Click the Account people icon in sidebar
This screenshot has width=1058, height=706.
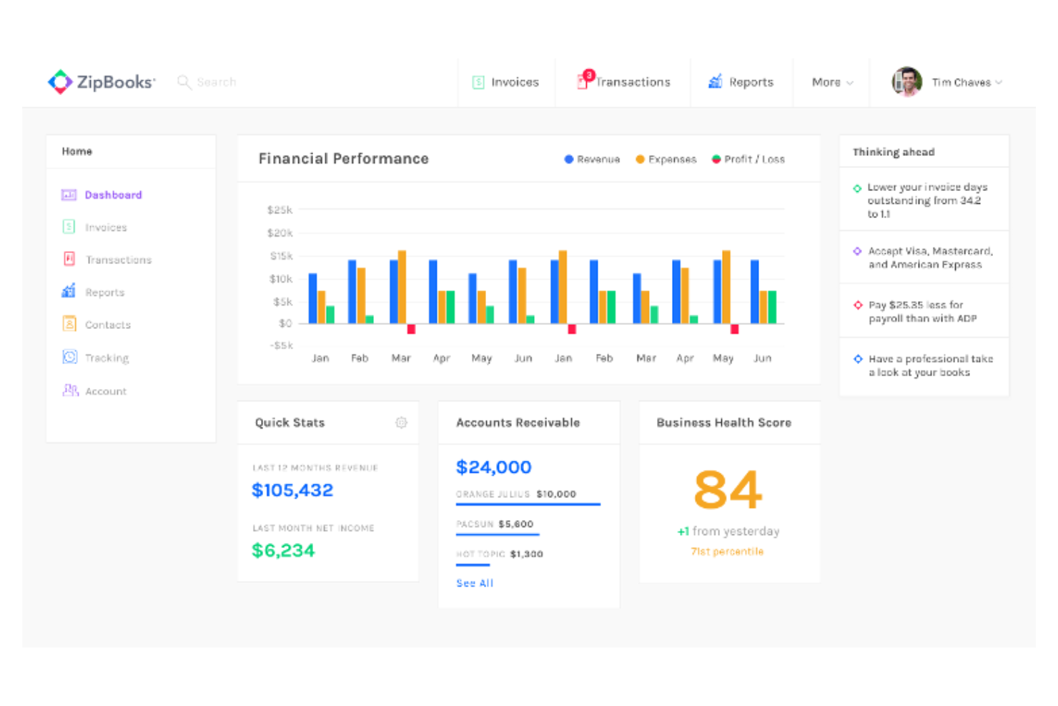click(x=69, y=391)
